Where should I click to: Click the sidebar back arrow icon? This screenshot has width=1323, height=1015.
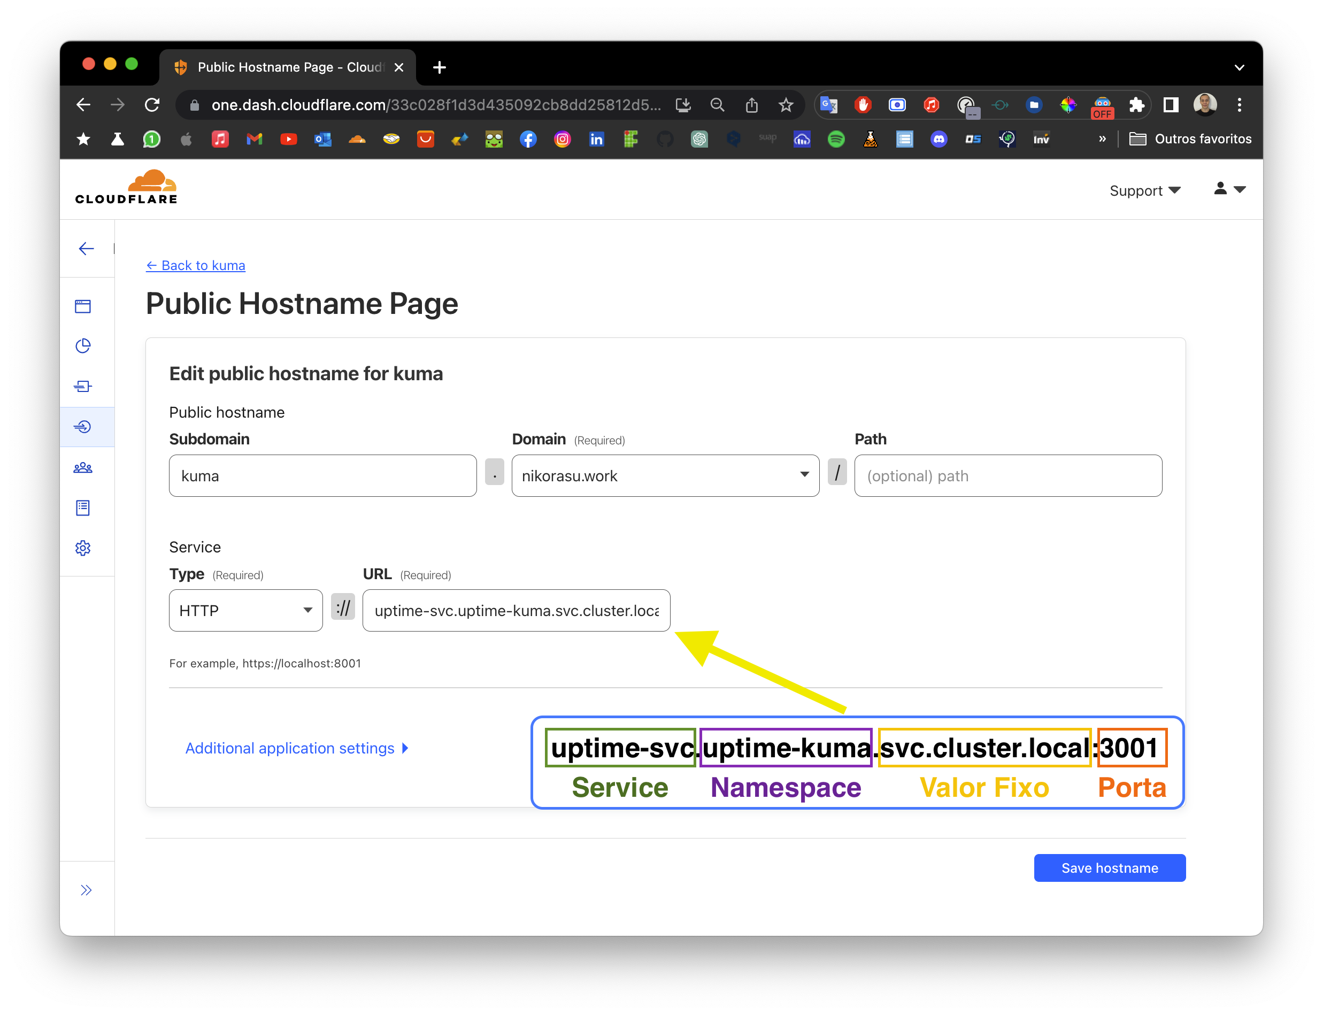[x=87, y=249]
